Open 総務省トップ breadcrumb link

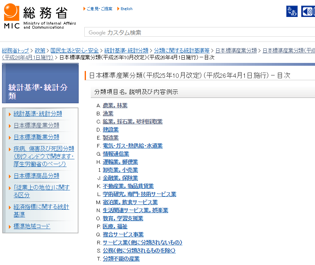pos(15,51)
